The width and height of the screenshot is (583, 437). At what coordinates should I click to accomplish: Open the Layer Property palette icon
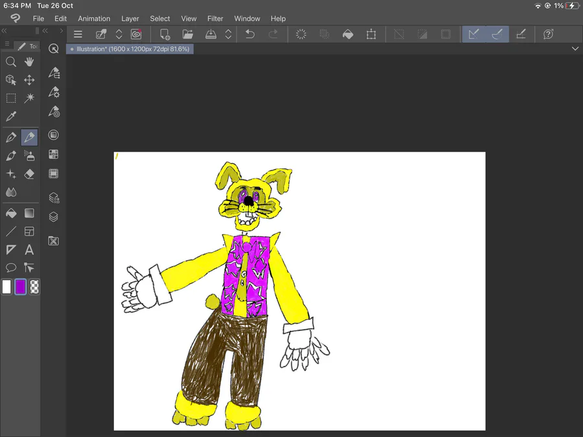pyautogui.click(x=54, y=197)
